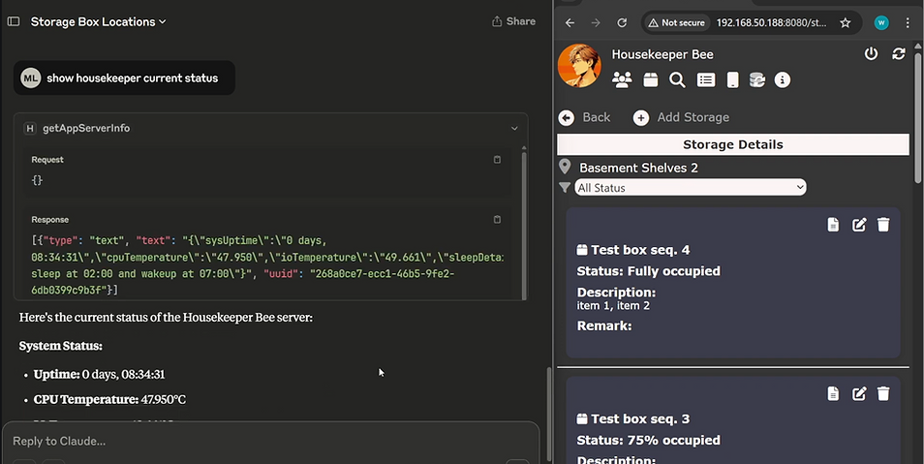
Task: Open the All Status filter dropdown
Action: pyautogui.click(x=690, y=187)
